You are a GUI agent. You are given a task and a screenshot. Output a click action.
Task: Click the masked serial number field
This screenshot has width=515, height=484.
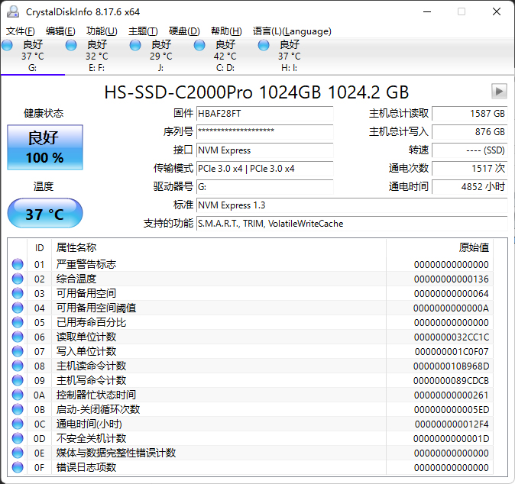point(264,132)
